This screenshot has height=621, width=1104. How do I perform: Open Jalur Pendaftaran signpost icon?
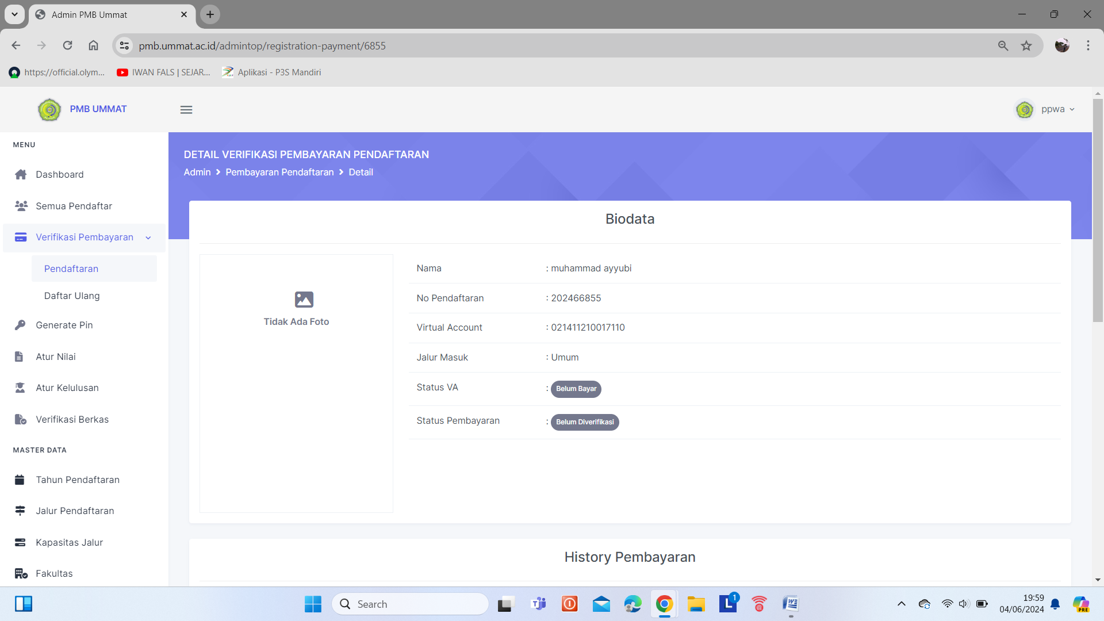tap(20, 511)
